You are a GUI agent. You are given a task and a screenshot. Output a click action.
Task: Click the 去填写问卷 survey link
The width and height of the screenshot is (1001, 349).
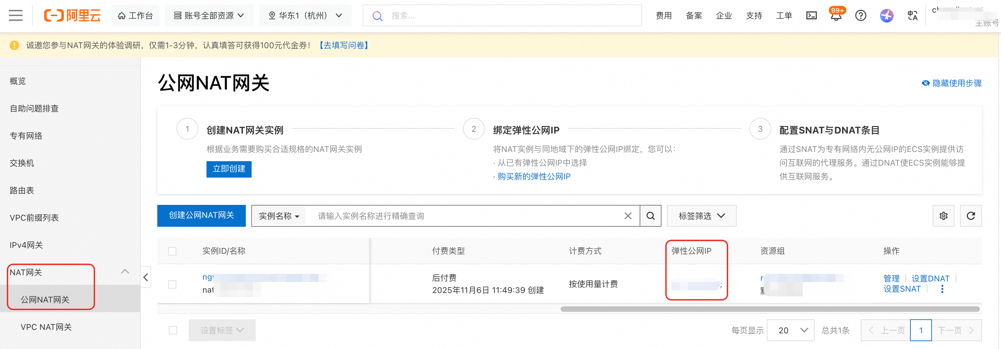tap(344, 45)
